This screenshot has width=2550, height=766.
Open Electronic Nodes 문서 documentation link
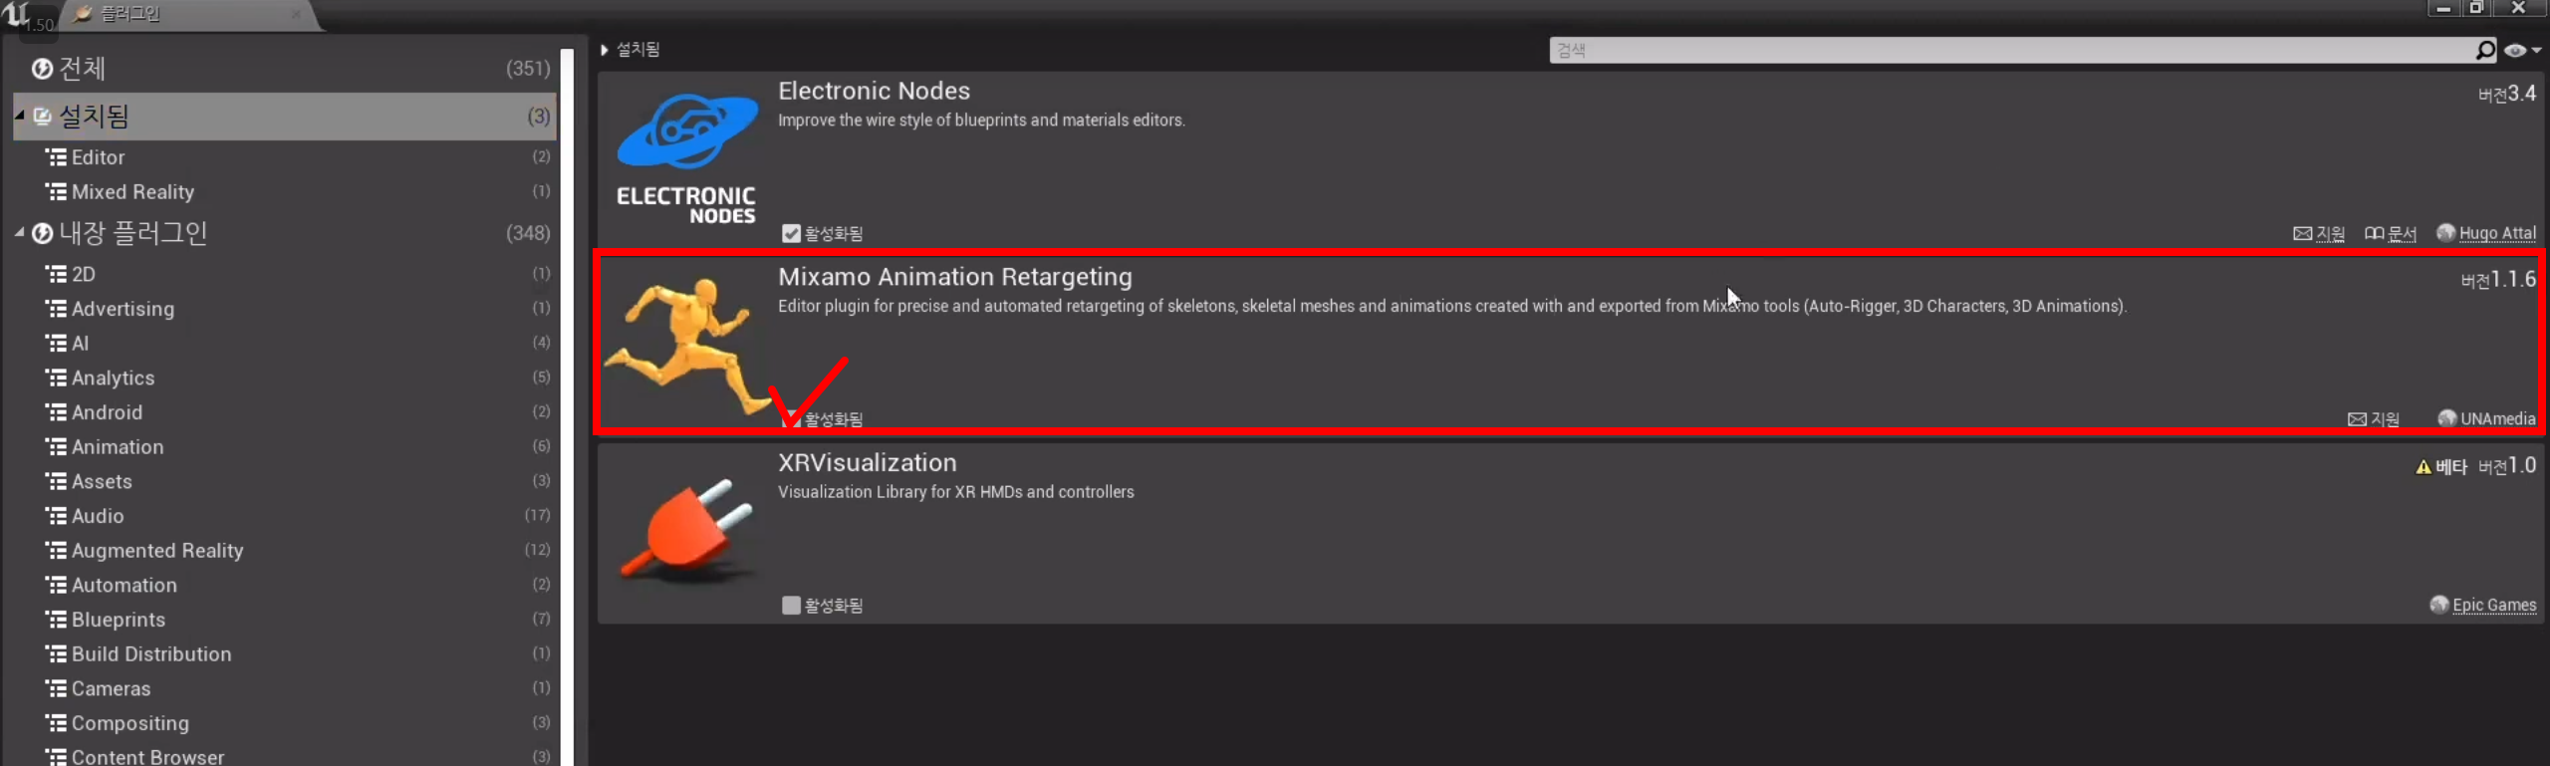(2402, 233)
